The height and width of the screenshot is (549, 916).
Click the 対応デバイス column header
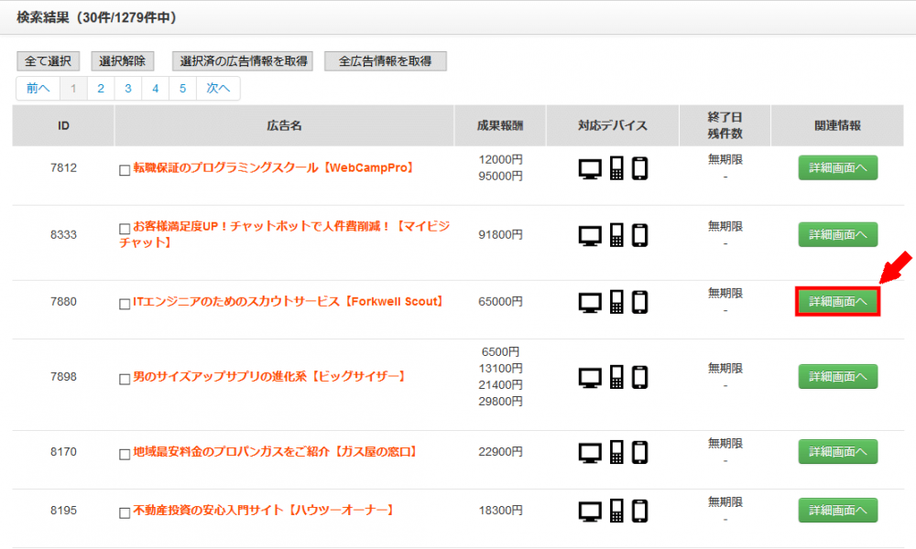(x=613, y=125)
